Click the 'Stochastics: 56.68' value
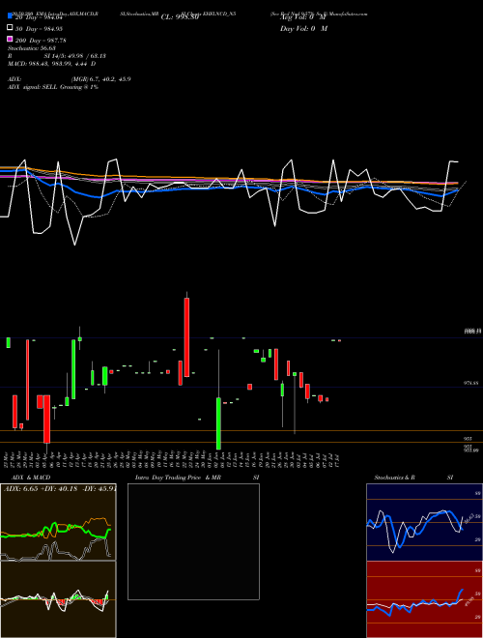This screenshot has height=638, width=483. click(32, 48)
